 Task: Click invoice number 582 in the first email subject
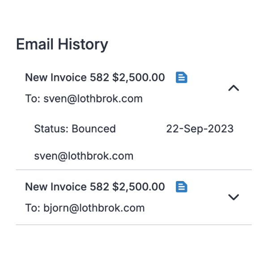(99, 77)
